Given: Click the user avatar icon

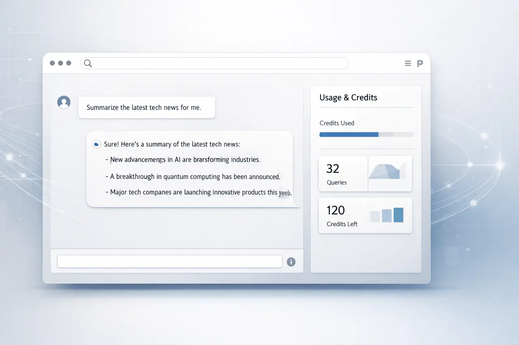Looking at the screenshot, I should pyautogui.click(x=64, y=102).
